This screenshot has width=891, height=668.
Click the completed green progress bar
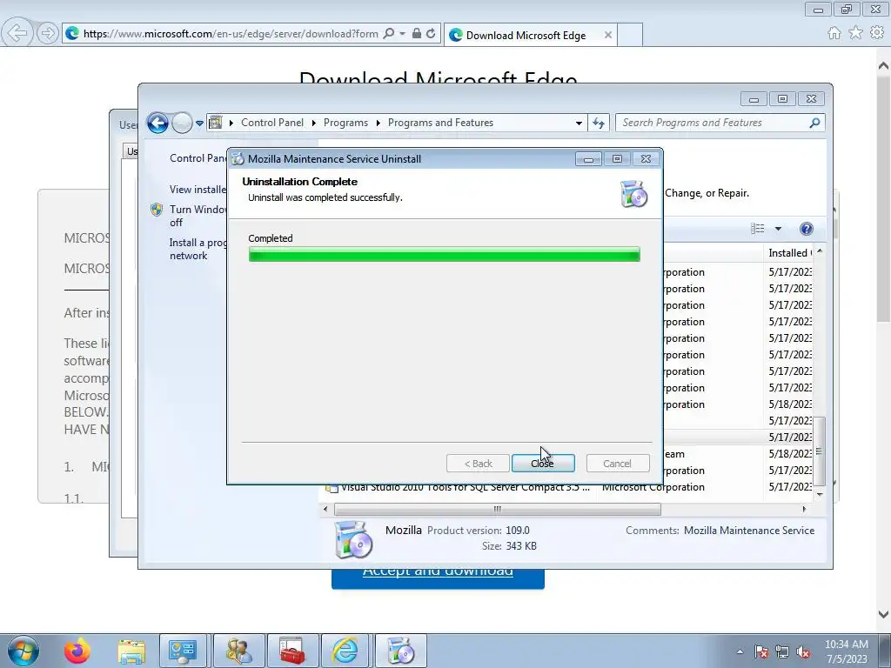click(x=445, y=255)
